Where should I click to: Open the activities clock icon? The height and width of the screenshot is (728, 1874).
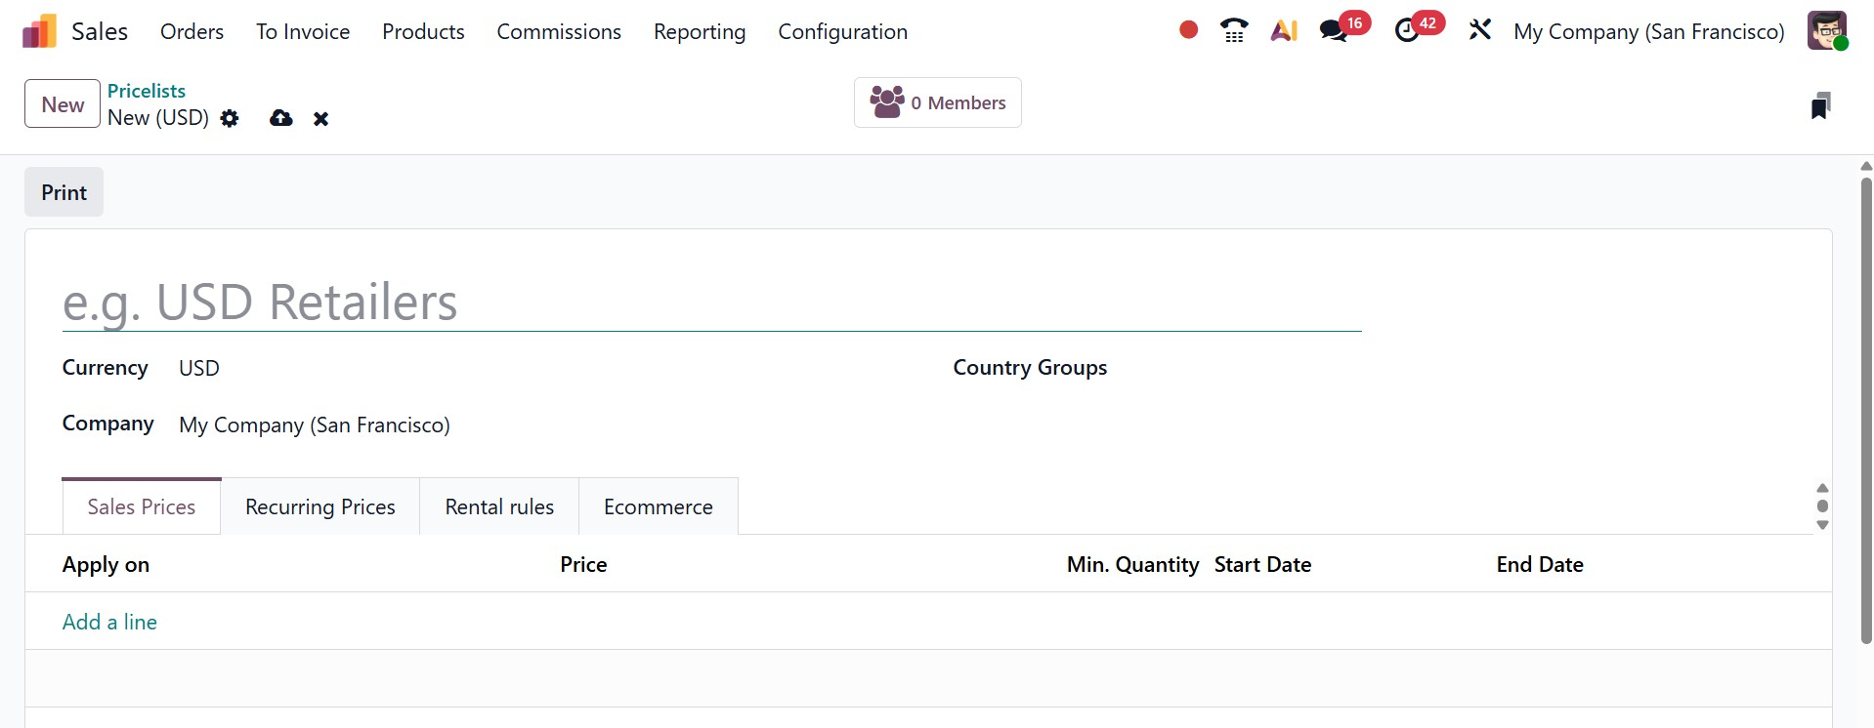[1407, 31]
